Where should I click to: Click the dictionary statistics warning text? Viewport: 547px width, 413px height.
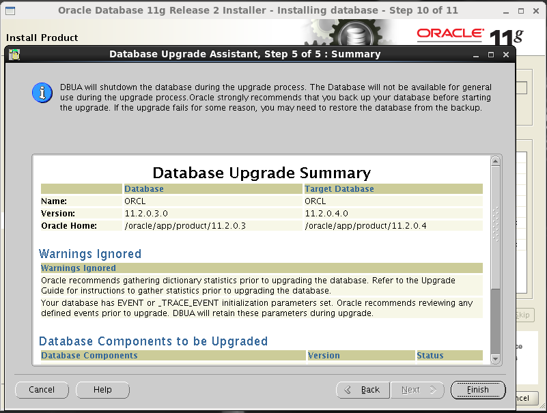[248, 285]
